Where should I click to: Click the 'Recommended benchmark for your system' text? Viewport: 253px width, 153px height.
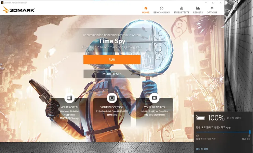pyautogui.click(x=112, y=35)
